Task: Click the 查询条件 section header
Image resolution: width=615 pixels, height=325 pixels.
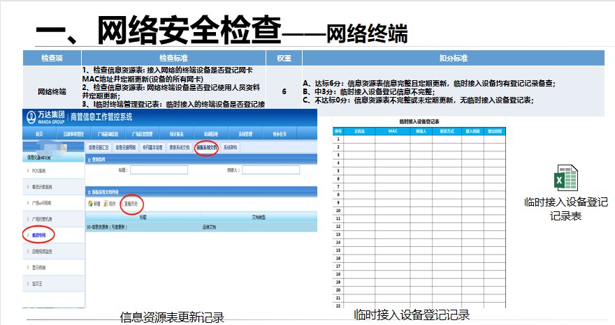Action: click(x=201, y=160)
